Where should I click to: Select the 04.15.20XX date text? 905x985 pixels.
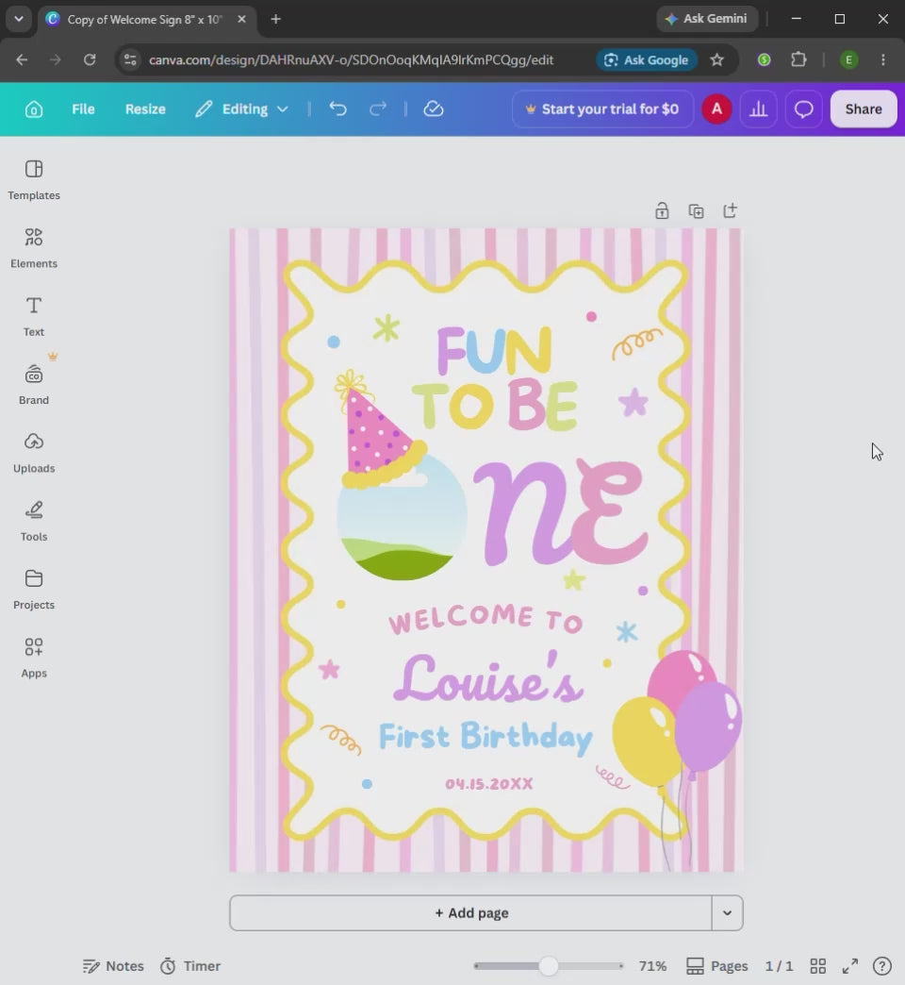pos(489,783)
